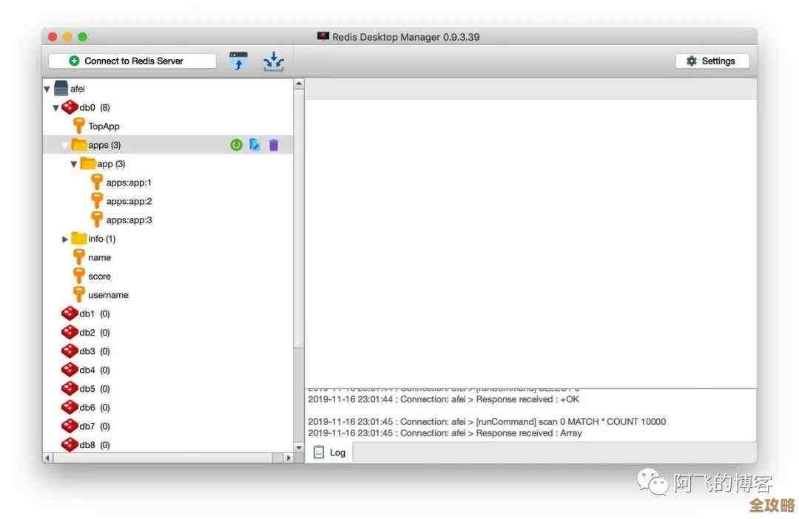Delete apps namespace with purple trash icon
799x519 pixels.
point(274,145)
